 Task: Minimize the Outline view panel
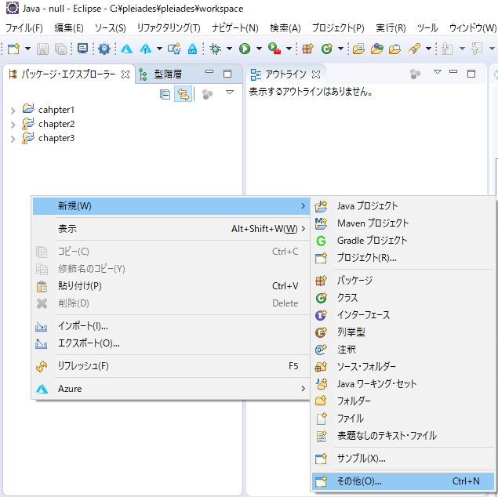(453, 72)
